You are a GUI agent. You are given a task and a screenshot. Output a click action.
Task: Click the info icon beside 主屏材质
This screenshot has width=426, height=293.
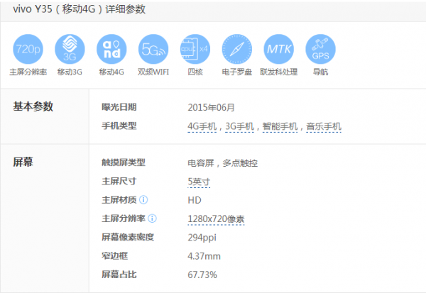[x=143, y=200]
